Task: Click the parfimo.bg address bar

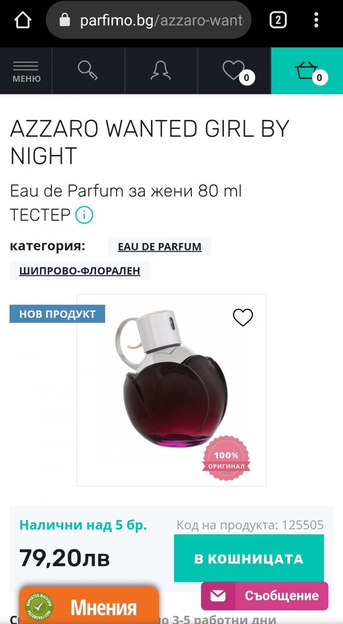Action: [149, 20]
